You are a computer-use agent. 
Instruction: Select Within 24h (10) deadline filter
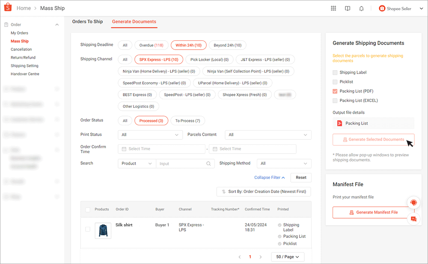point(189,45)
